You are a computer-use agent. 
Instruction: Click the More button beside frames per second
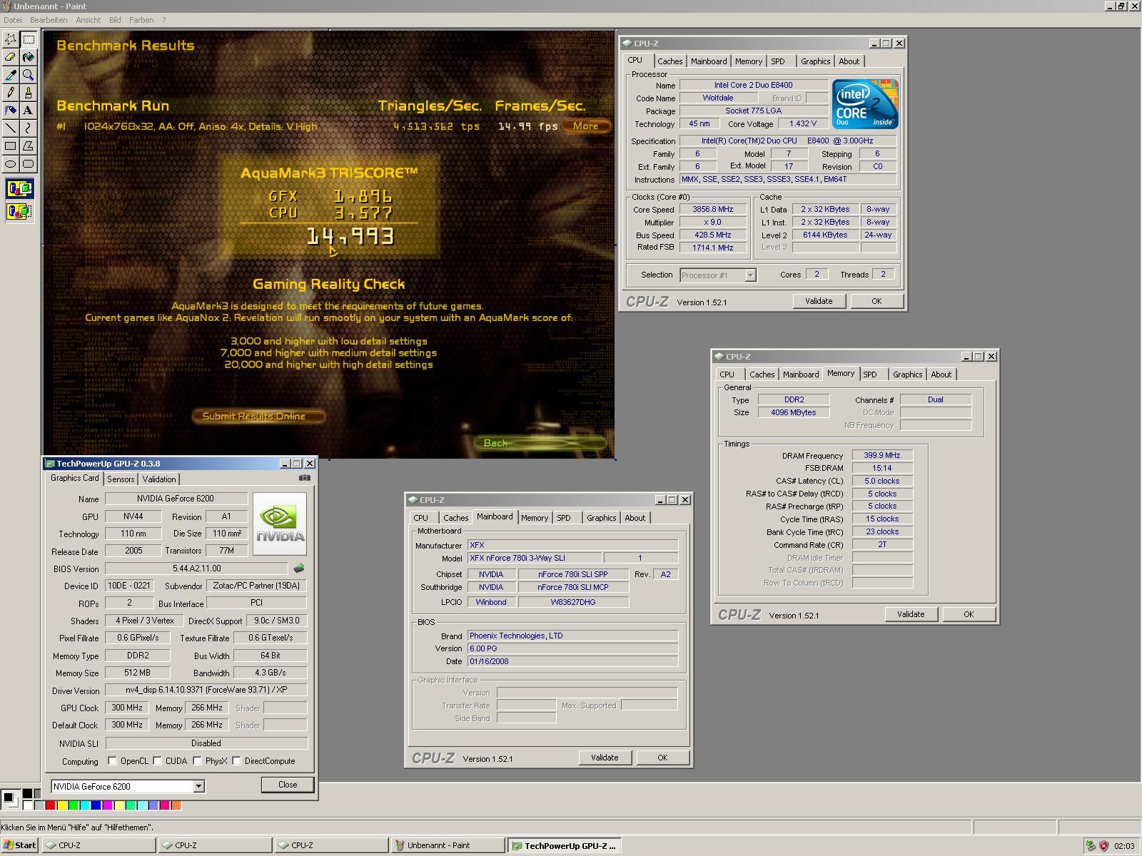[x=586, y=126]
